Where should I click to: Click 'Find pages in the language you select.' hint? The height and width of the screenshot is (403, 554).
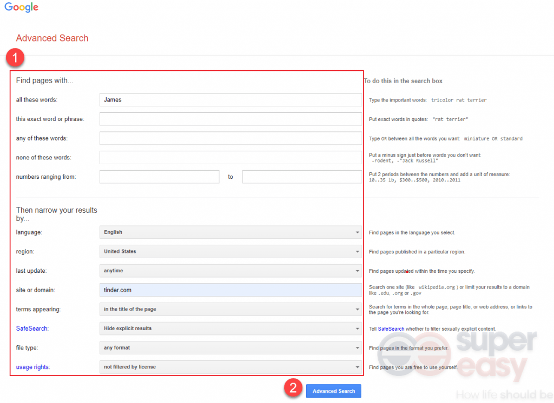pyautogui.click(x=412, y=232)
